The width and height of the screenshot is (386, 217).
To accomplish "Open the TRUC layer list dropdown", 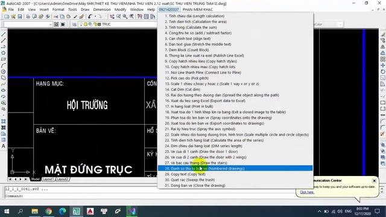I will (118, 24).
